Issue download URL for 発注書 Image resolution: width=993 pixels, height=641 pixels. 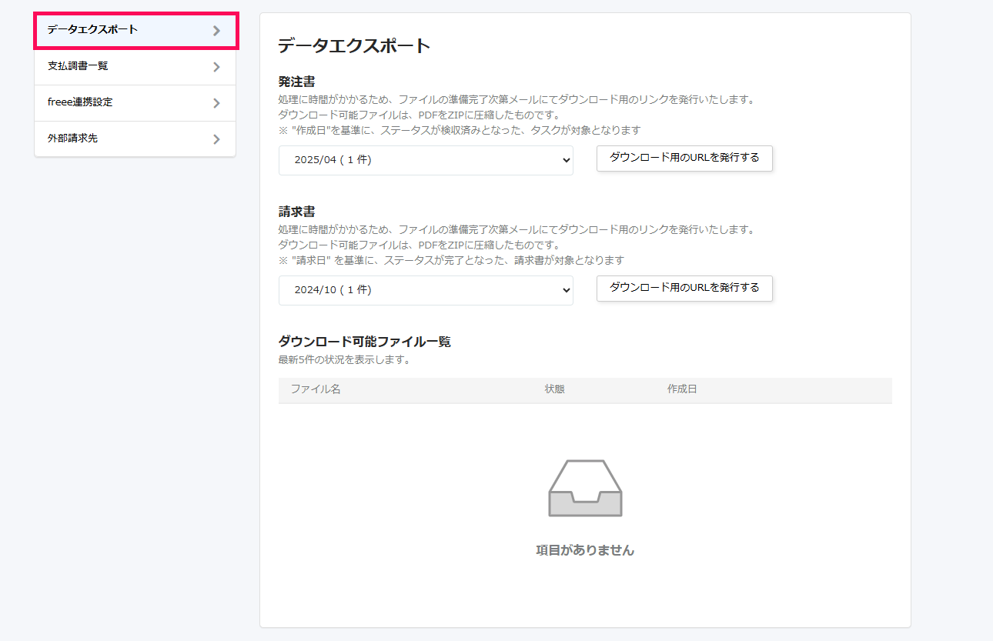(684, 159)
